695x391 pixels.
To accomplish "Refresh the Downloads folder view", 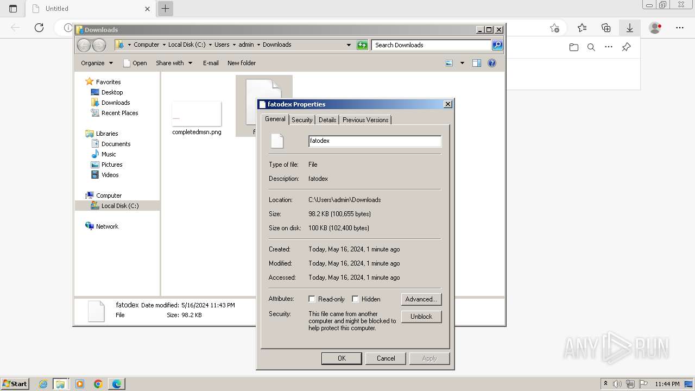I will coord(362,45).
